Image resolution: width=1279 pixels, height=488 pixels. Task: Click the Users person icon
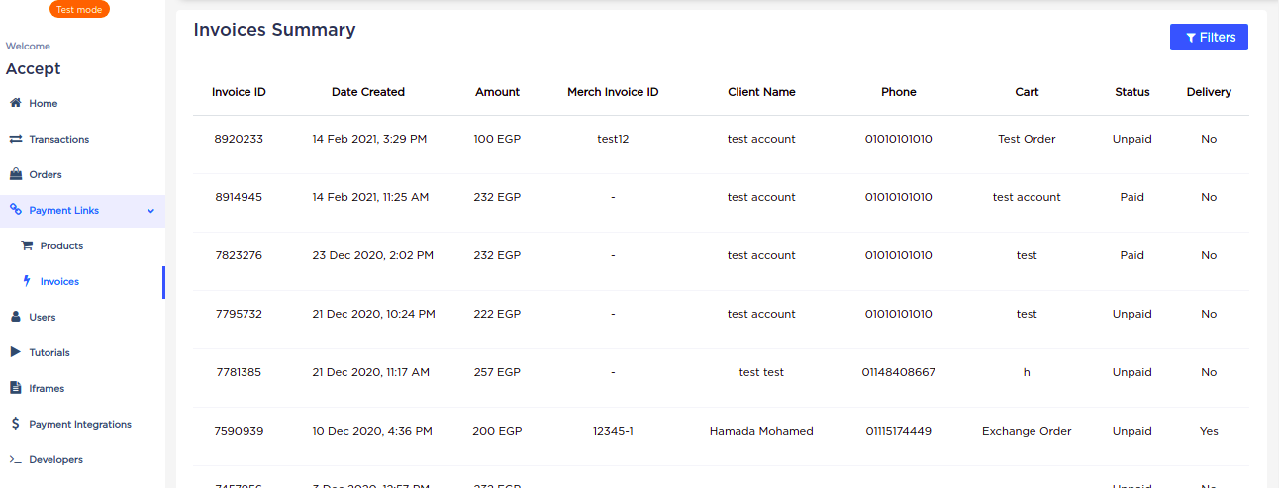(15, 317)
